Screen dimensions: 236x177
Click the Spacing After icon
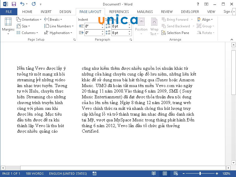coord(108,33)
